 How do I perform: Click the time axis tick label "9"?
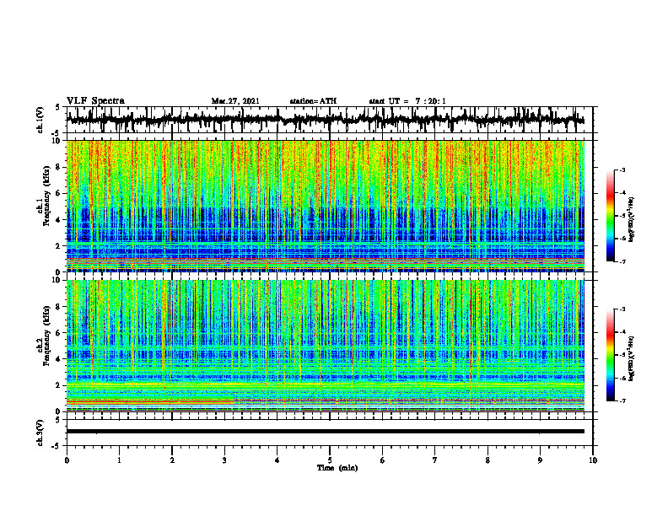pyautogui.click(x=540, y=460)
